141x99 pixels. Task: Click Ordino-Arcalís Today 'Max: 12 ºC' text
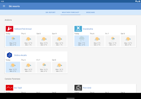[x=13, y=69]
